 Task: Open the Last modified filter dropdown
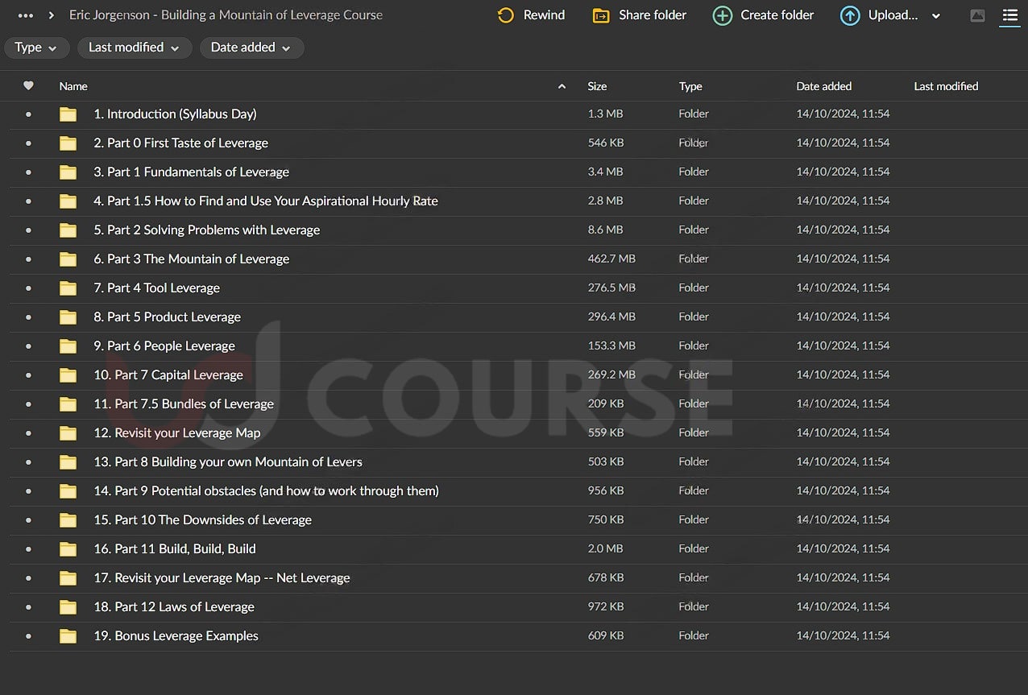(135, 48)
